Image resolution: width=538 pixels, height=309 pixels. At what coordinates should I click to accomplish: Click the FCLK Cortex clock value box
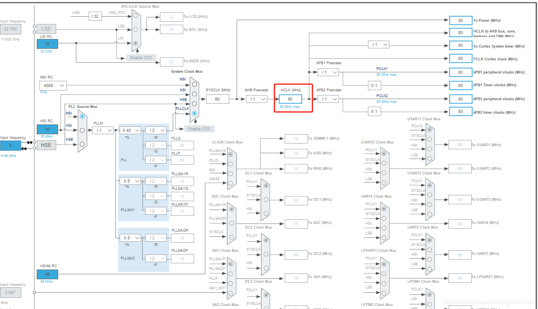(461, 58)
